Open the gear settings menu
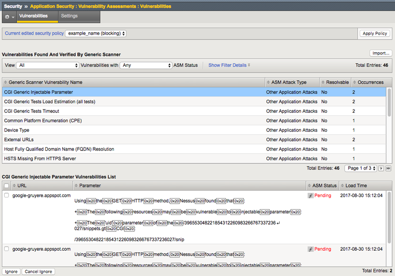This screenshot has width=395, height=276. coord(9,16)
